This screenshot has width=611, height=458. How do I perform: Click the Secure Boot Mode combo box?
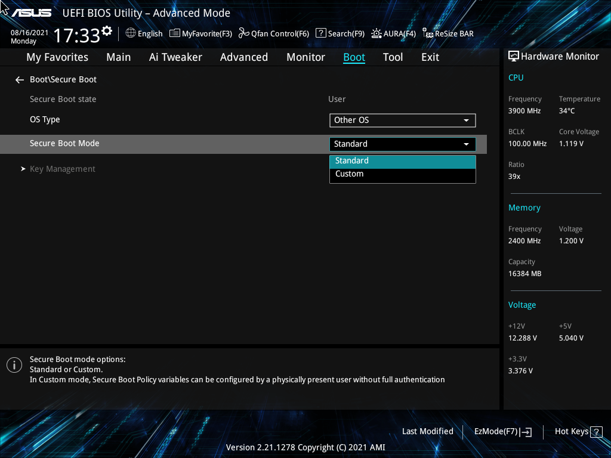(403, 144)
